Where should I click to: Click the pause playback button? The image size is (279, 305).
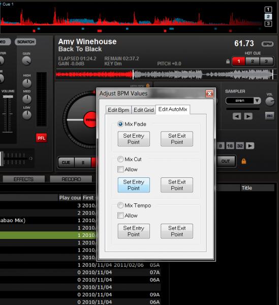[83, 163]
